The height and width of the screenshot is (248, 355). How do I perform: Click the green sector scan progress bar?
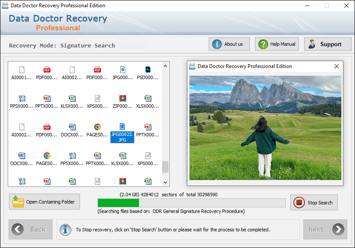pyautogui.click(x=191, y=203)
